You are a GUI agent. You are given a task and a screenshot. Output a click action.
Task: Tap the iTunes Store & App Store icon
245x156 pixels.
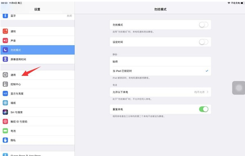pyautogui.click(x=5, y=155)
